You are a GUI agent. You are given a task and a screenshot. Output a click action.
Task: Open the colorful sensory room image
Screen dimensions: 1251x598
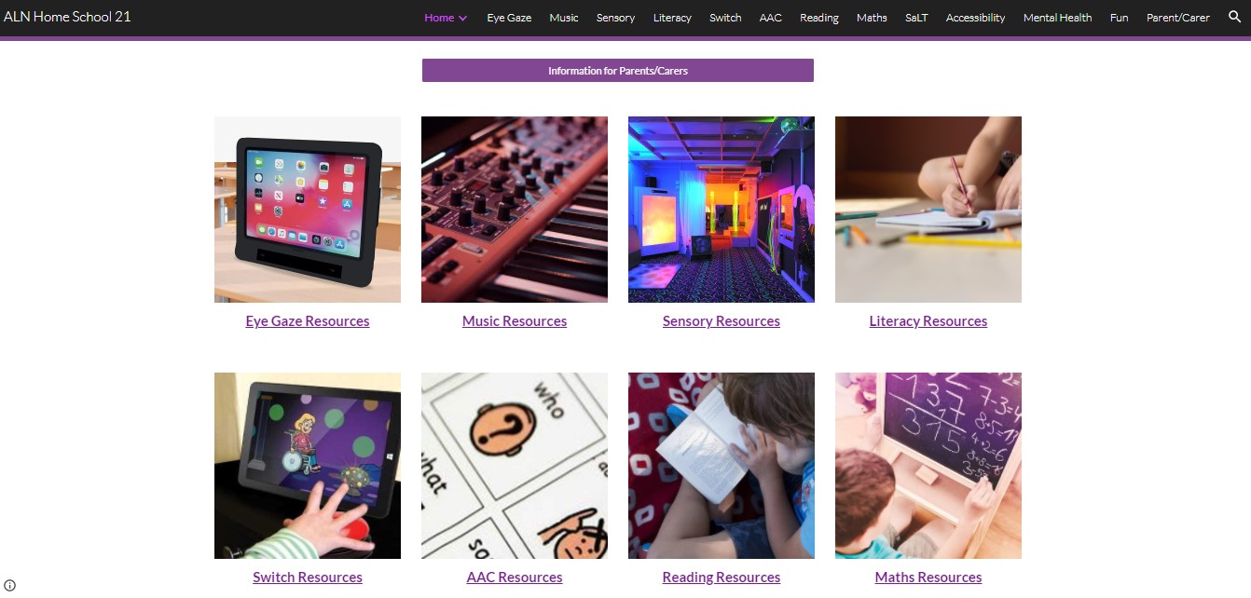click(x=722, y=210)
